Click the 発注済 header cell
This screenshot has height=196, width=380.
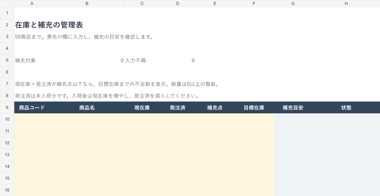click(x=178, y=107)
